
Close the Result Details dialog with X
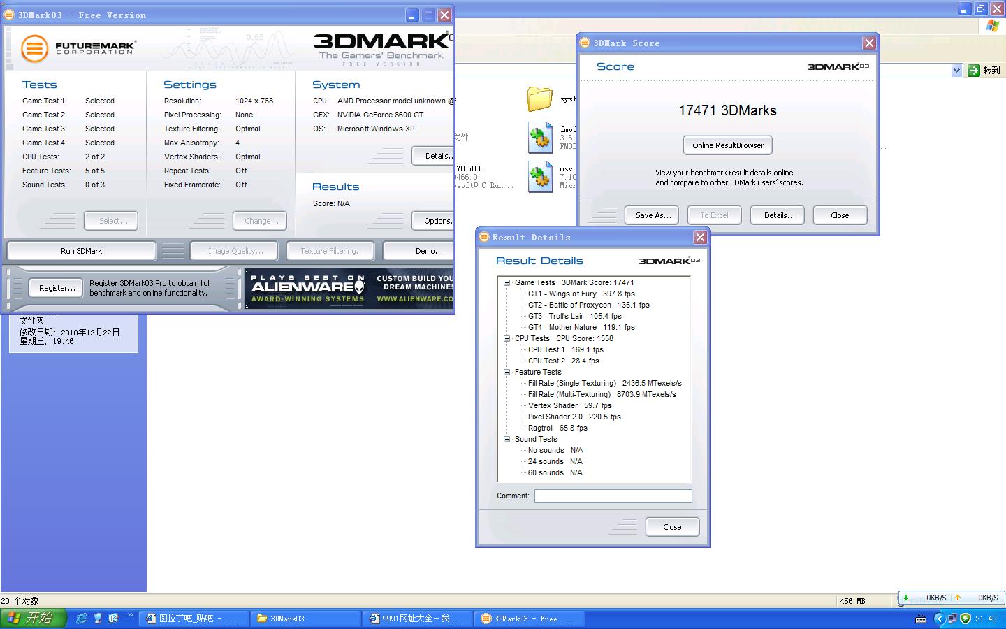[x=700, y=238]
